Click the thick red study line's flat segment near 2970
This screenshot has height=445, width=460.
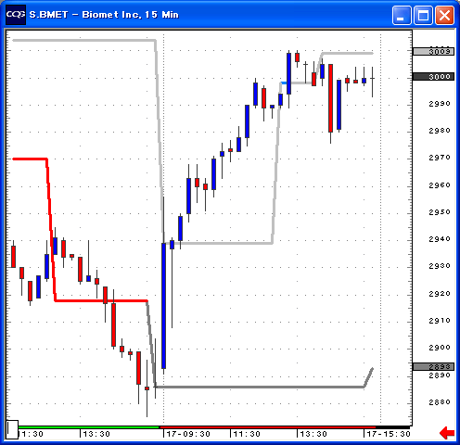pos(30,159)
